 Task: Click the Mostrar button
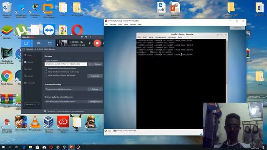(x=98, y=64)
